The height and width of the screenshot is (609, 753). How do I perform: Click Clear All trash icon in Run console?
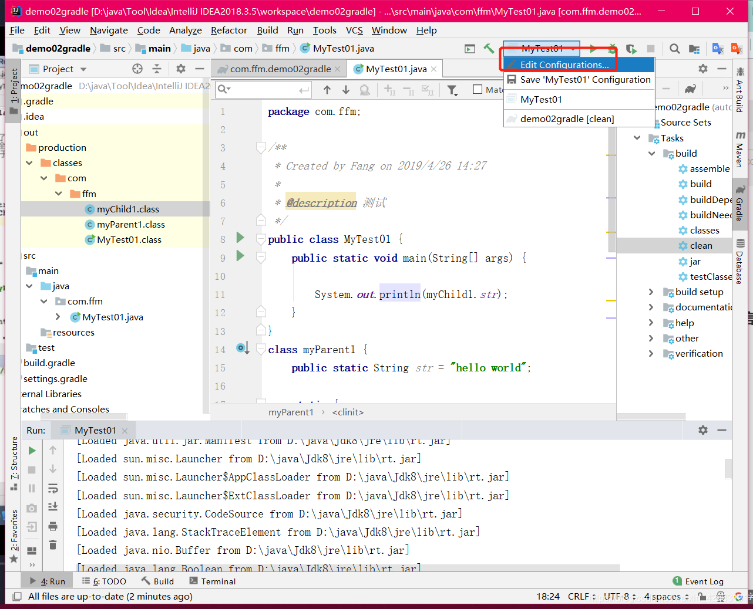pos(53,544)
